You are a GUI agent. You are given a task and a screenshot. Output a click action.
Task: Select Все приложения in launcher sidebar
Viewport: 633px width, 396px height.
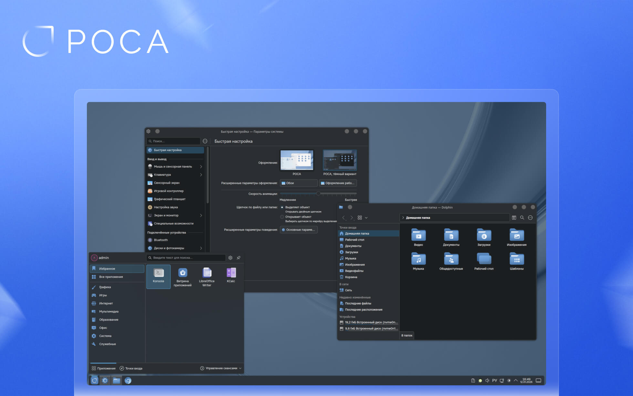pyautogui.click(x=111, y=277)
